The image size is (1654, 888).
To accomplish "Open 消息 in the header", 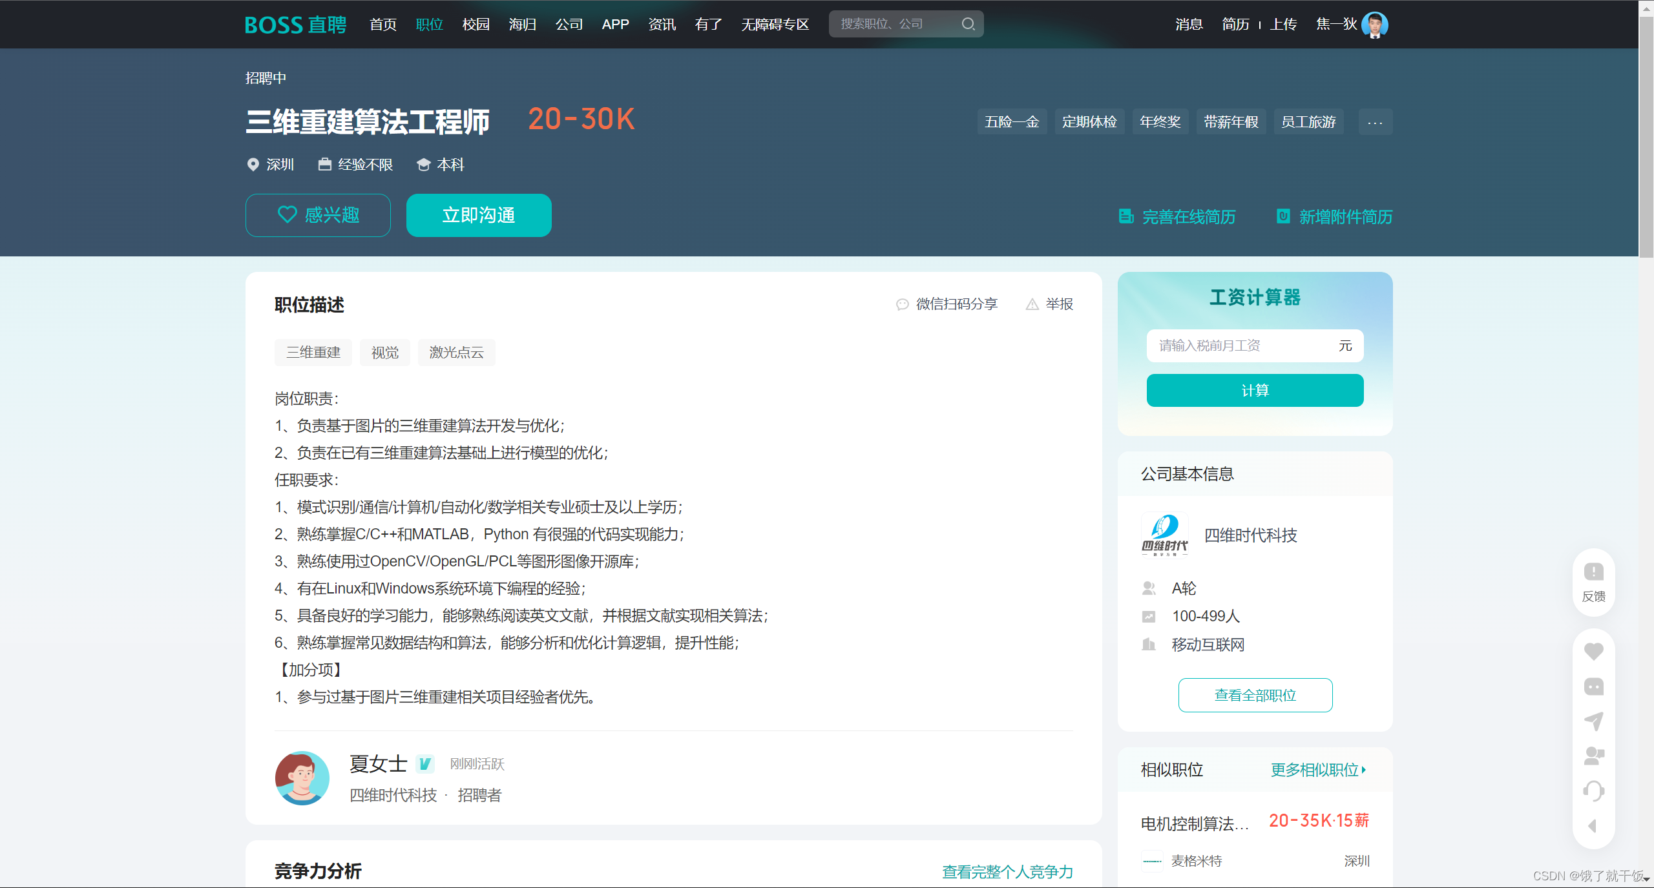I will (1189, 25).
